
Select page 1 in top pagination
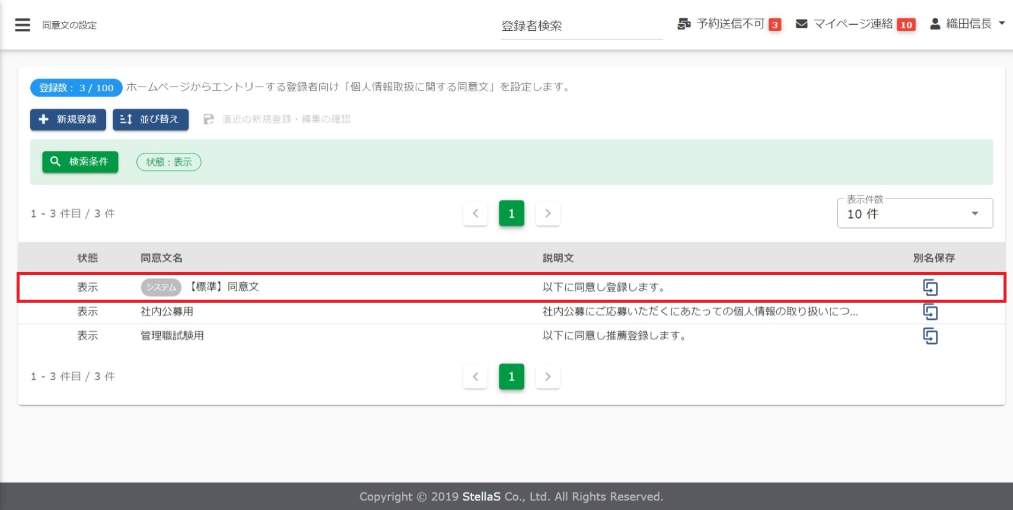tap(511, 213)
